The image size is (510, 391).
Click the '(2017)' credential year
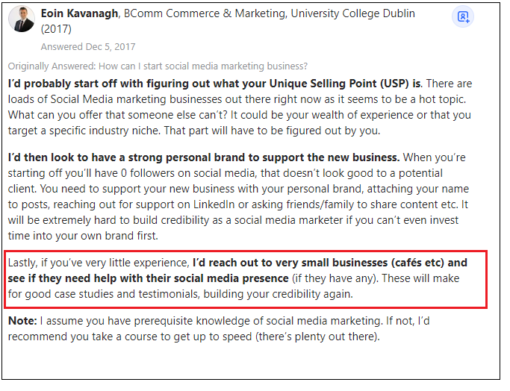(x=57, y=30)
